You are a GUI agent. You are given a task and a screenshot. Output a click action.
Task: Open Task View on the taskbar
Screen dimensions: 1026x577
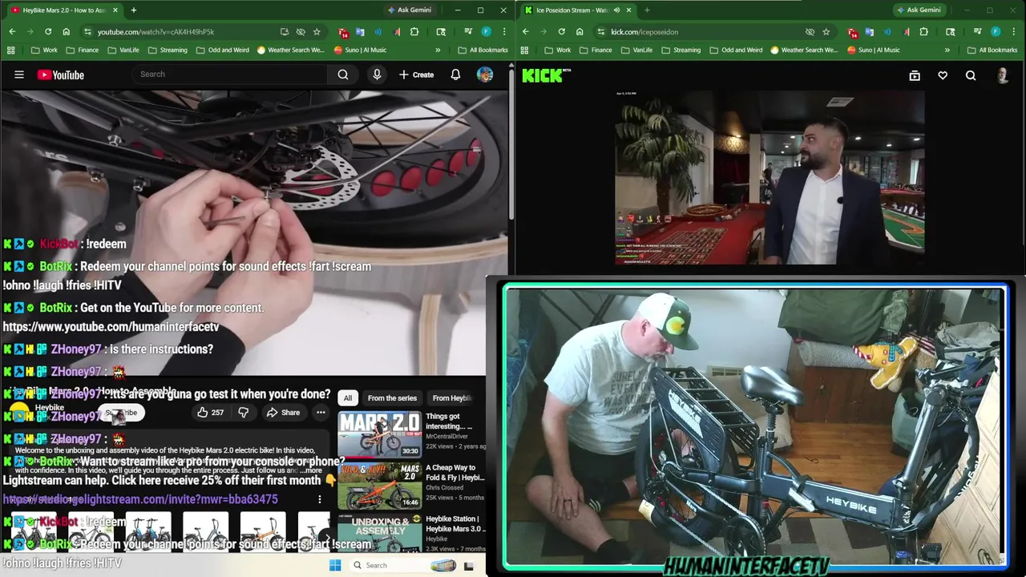[470, 566]
